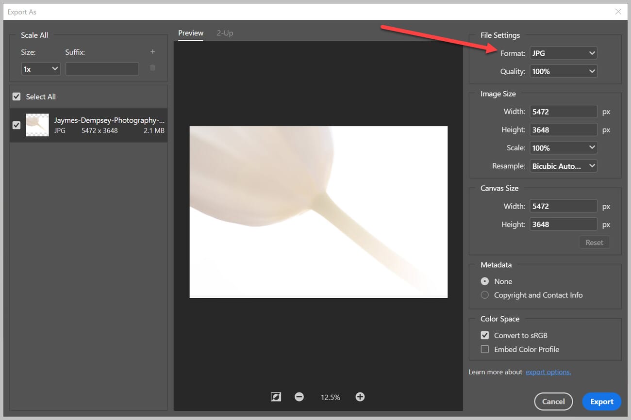Click the Export button
This screenshot has height=420, width=631.
click(x=601, y=402)
